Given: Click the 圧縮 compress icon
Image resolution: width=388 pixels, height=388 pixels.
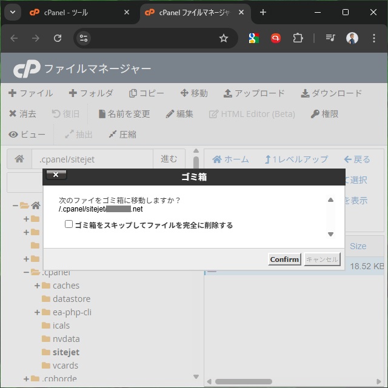Looking at the screenshot, I should [x=112, y=135].
